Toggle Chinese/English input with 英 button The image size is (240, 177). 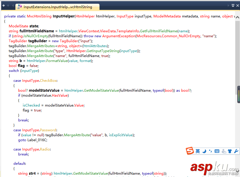point(198,151)
